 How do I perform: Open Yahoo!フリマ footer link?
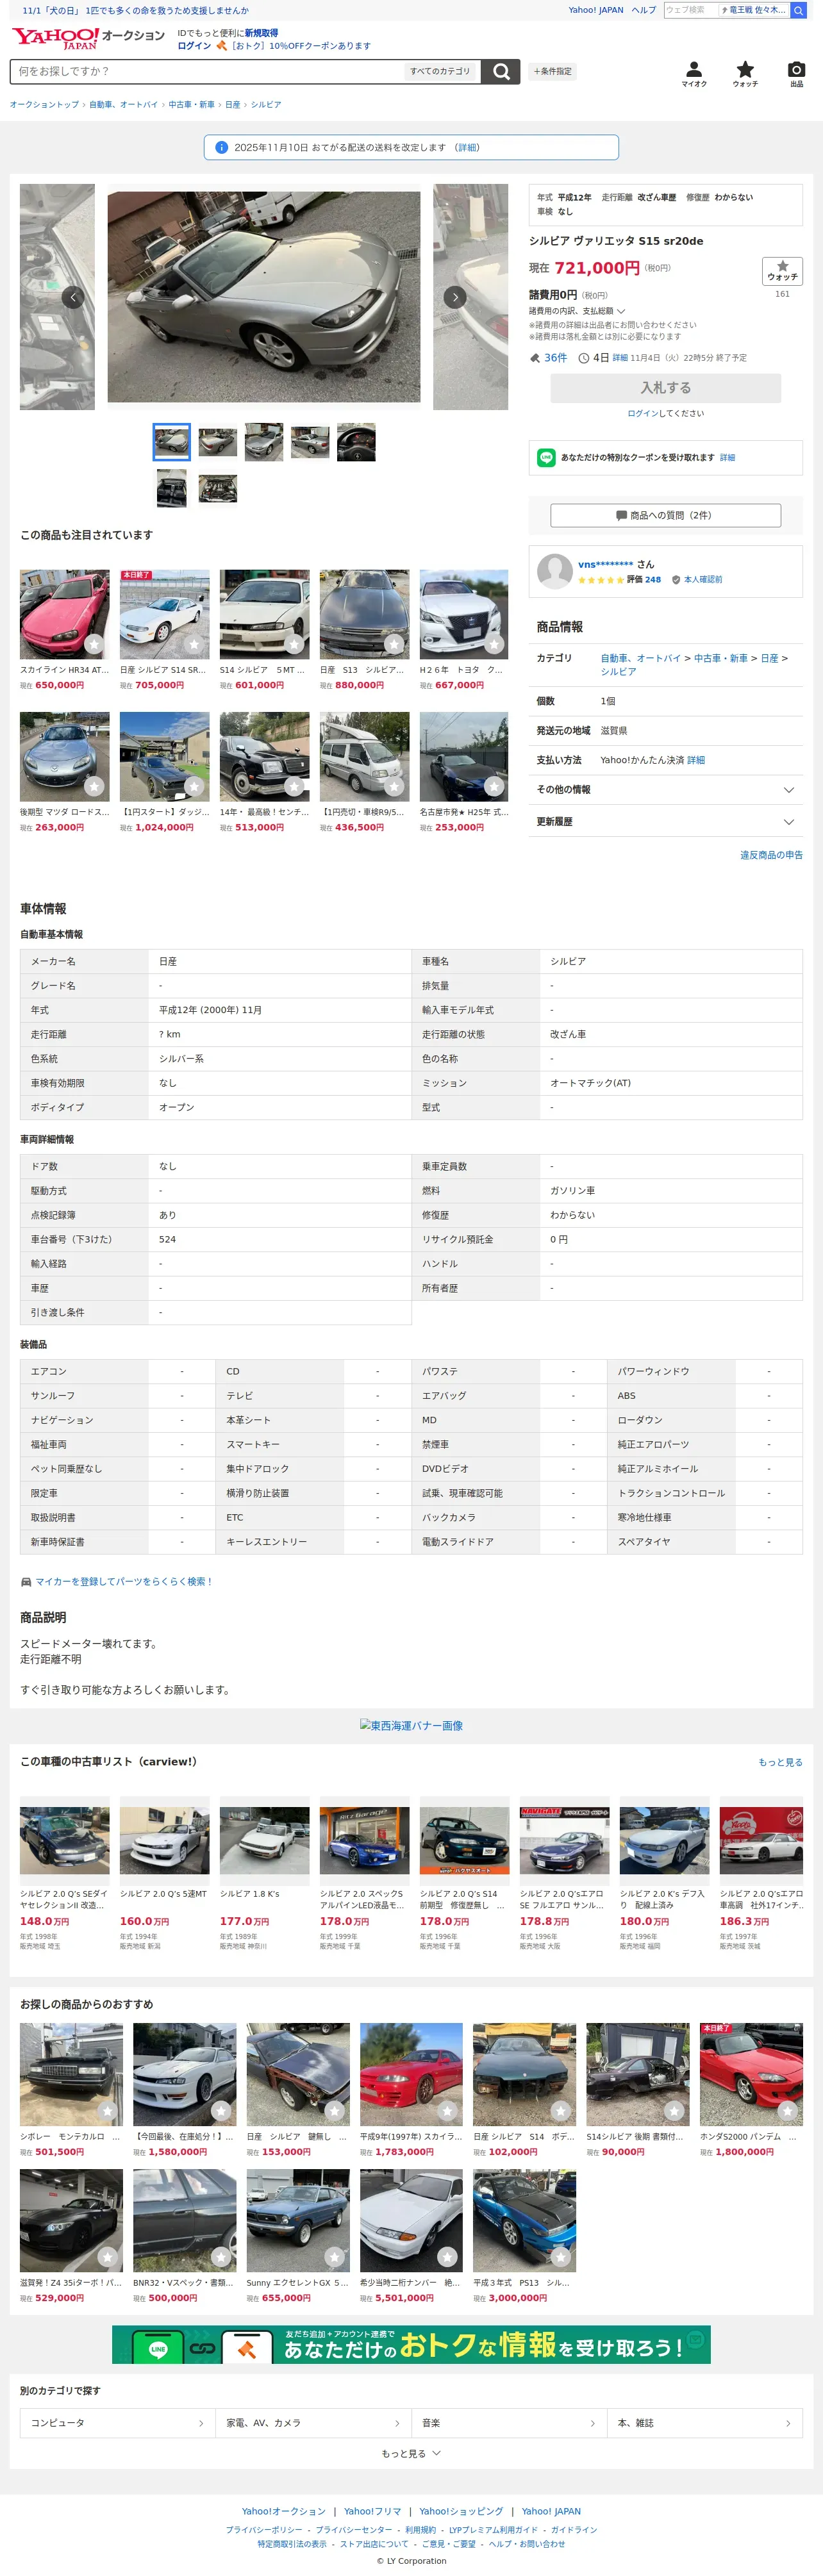click(372, 2511)
